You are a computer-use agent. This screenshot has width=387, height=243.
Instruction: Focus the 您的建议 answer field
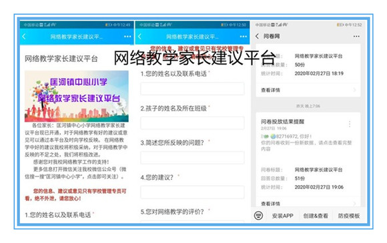coord(192,192)
